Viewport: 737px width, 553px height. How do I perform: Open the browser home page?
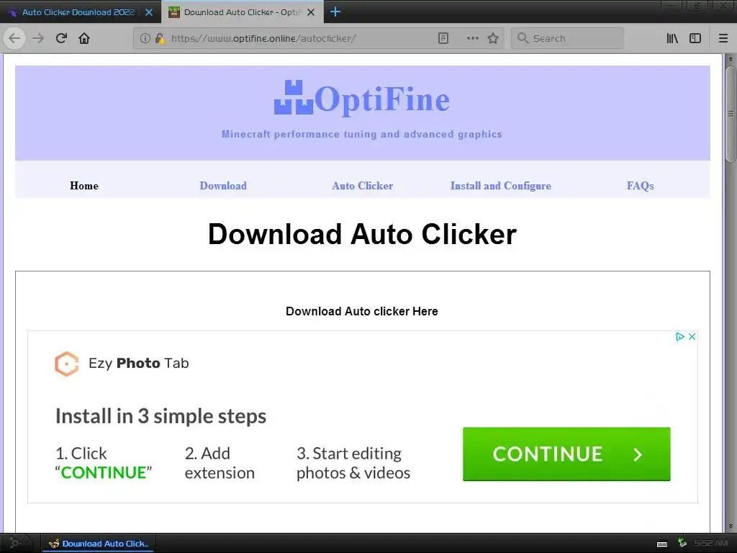84,39
